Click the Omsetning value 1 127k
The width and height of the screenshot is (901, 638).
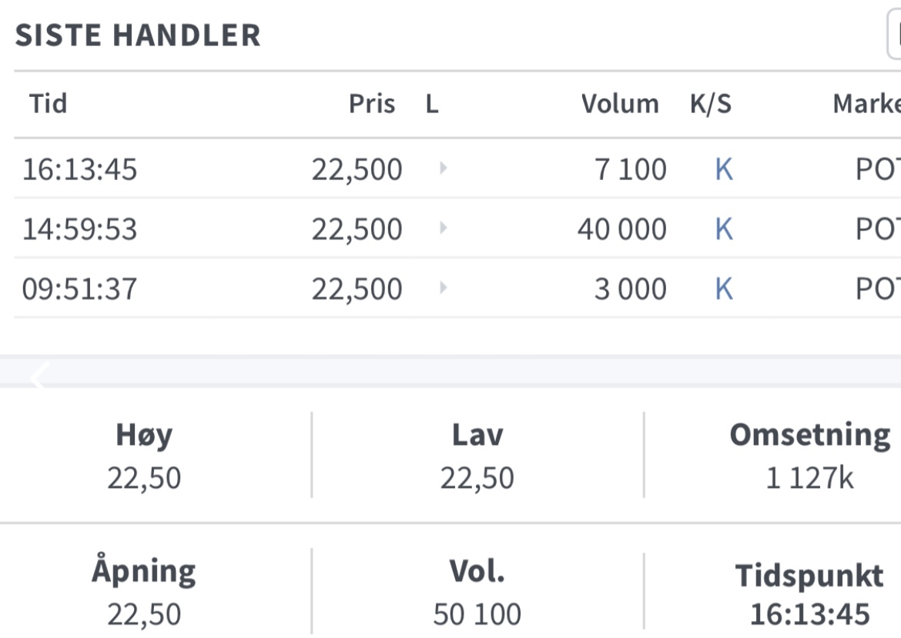click(809, 478)
